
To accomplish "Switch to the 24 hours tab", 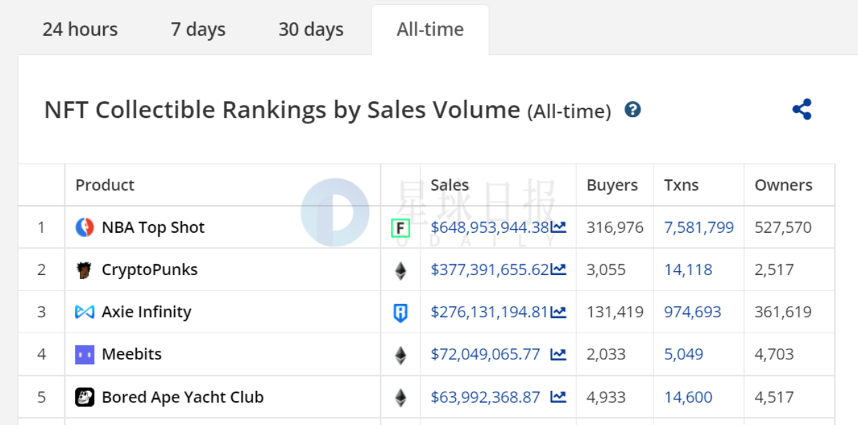I will point(80,29).
